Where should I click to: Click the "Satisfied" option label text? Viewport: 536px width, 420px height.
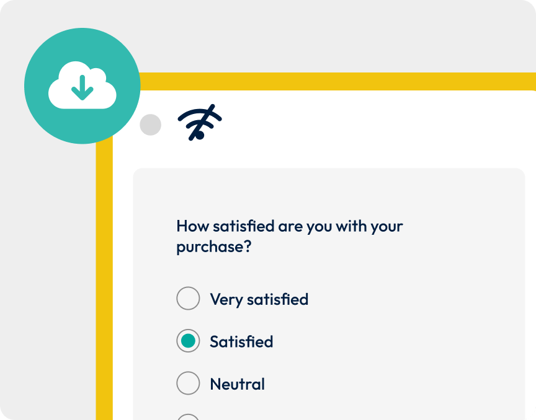pos(241,342)
